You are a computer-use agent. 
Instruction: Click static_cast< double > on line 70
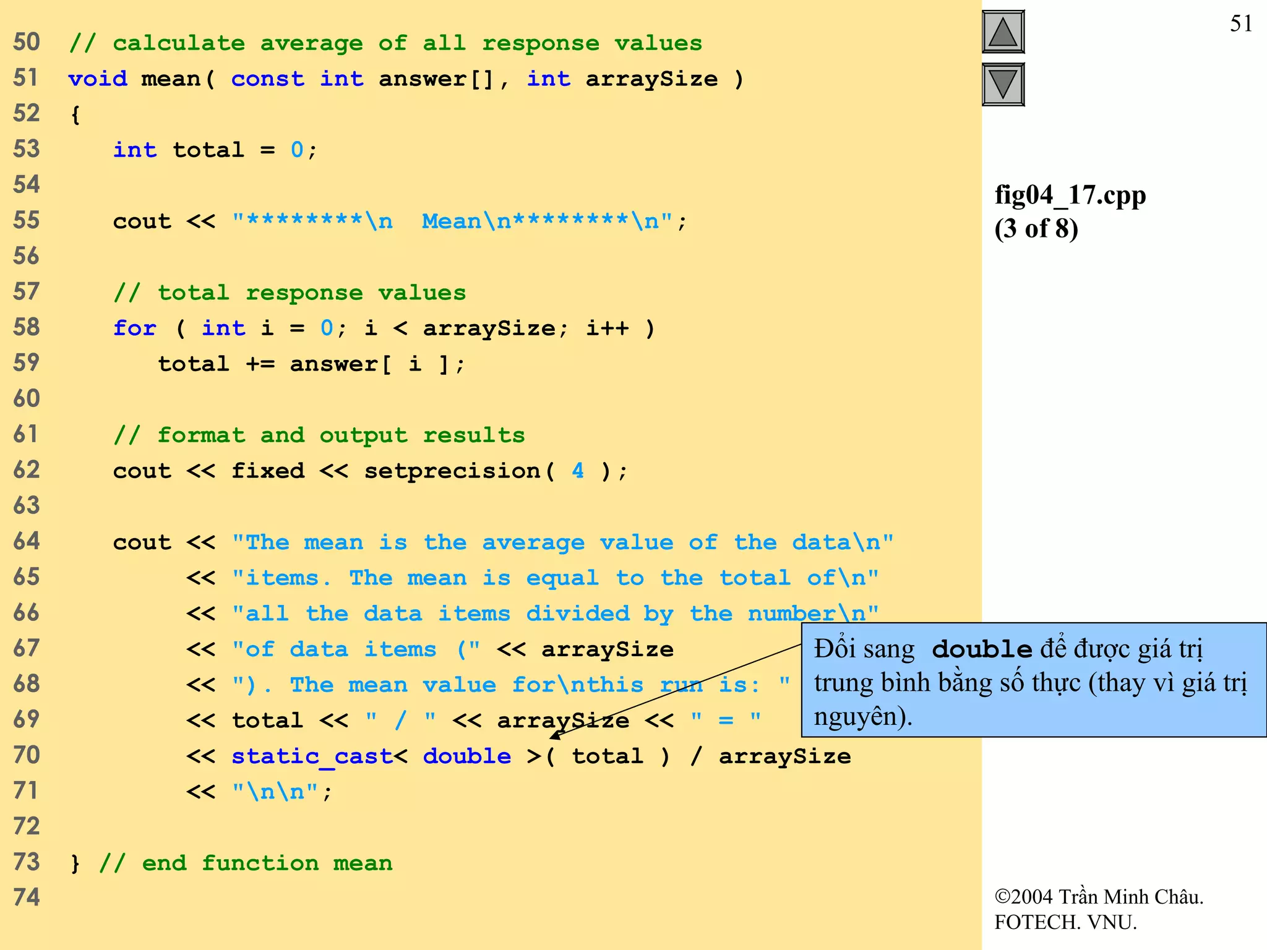[387, 756]
